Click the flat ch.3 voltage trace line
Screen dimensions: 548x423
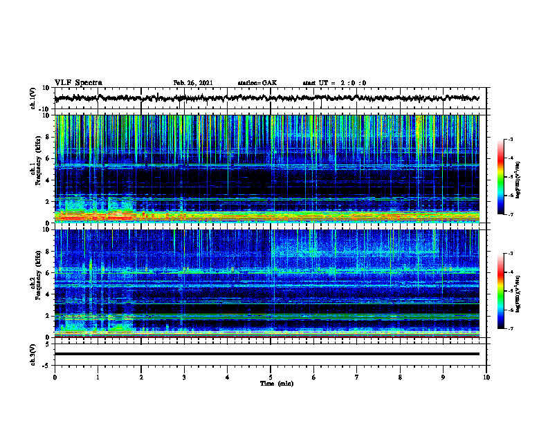point(266,354)
